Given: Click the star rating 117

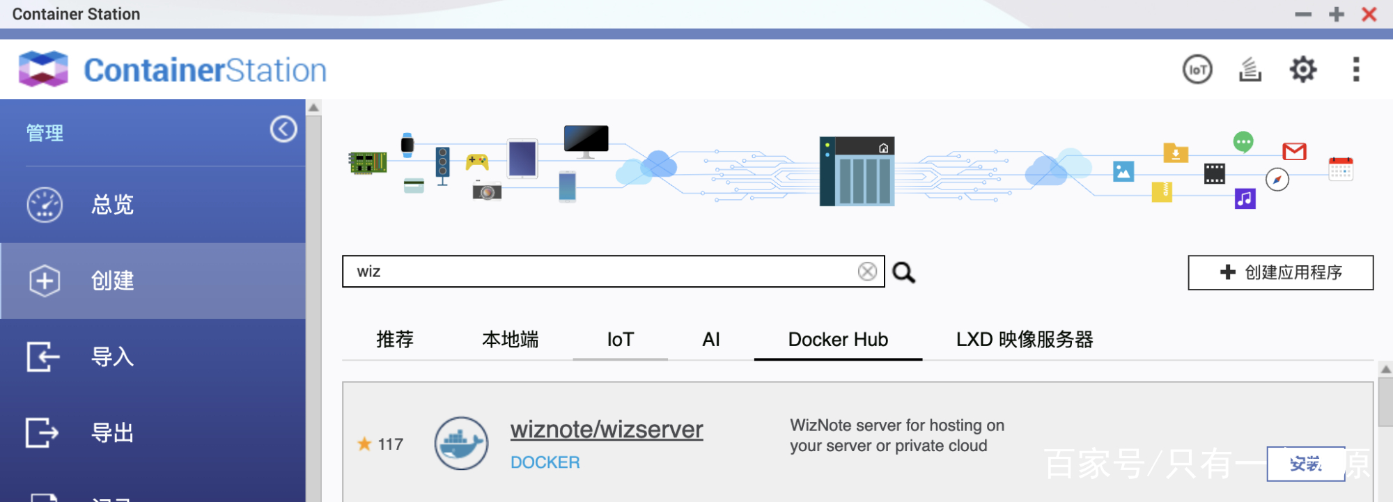Looking at the screenshot, I should pos(380,444).
